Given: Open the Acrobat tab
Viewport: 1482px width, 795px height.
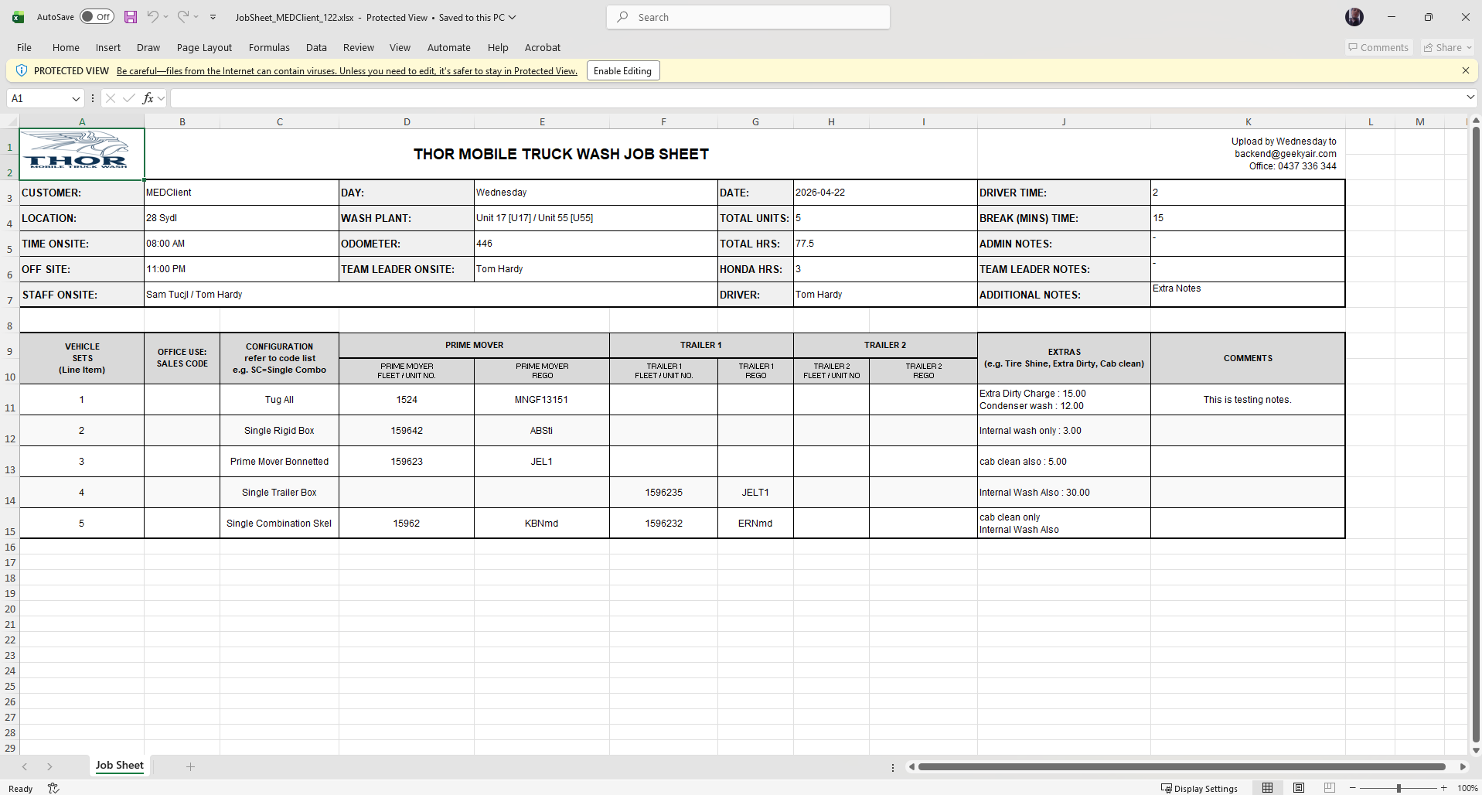Looking at the screenshot, I should [543, 47].
